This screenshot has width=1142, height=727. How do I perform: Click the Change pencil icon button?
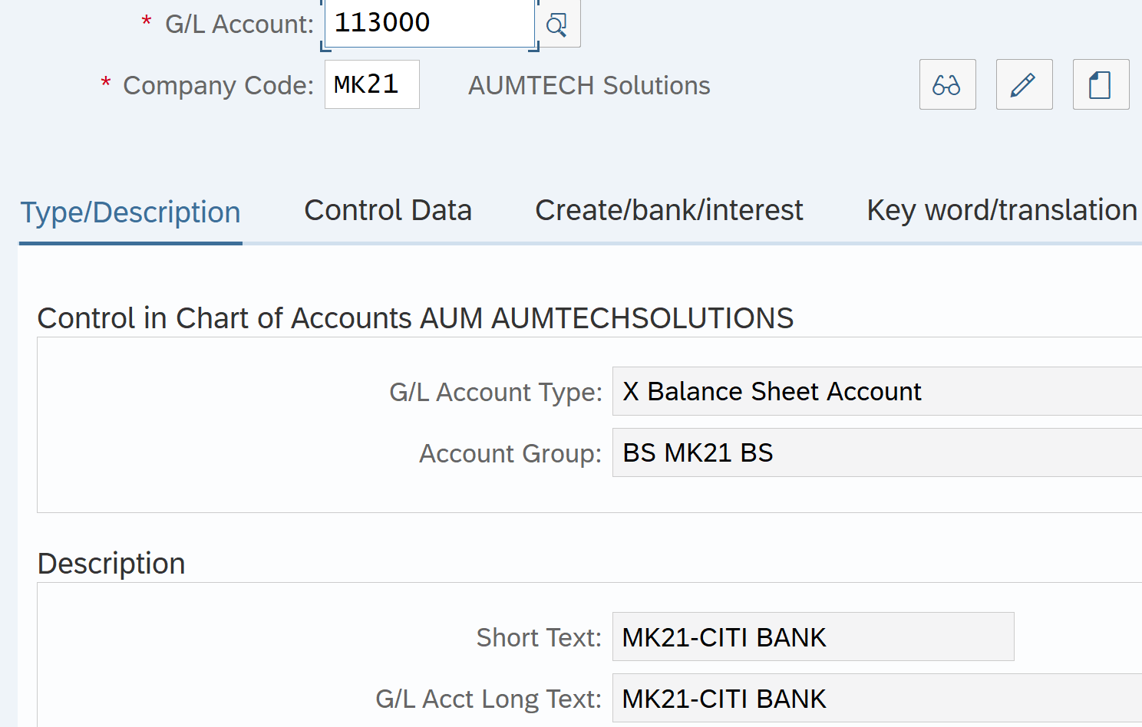click(1024, 84)
